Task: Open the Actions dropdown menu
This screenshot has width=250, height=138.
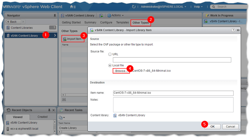Action: click(x=116, y=15)
